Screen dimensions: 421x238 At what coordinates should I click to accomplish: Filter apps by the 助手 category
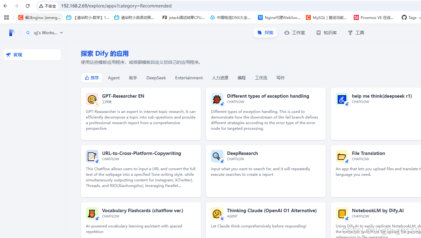[133, 78]
